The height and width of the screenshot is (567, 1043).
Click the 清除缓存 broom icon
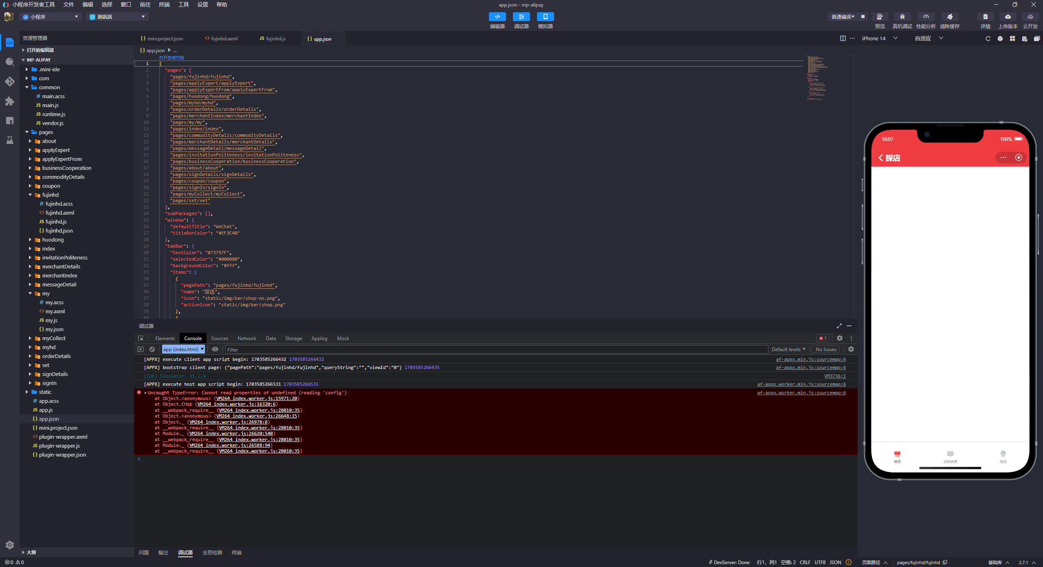click(949, 17)
